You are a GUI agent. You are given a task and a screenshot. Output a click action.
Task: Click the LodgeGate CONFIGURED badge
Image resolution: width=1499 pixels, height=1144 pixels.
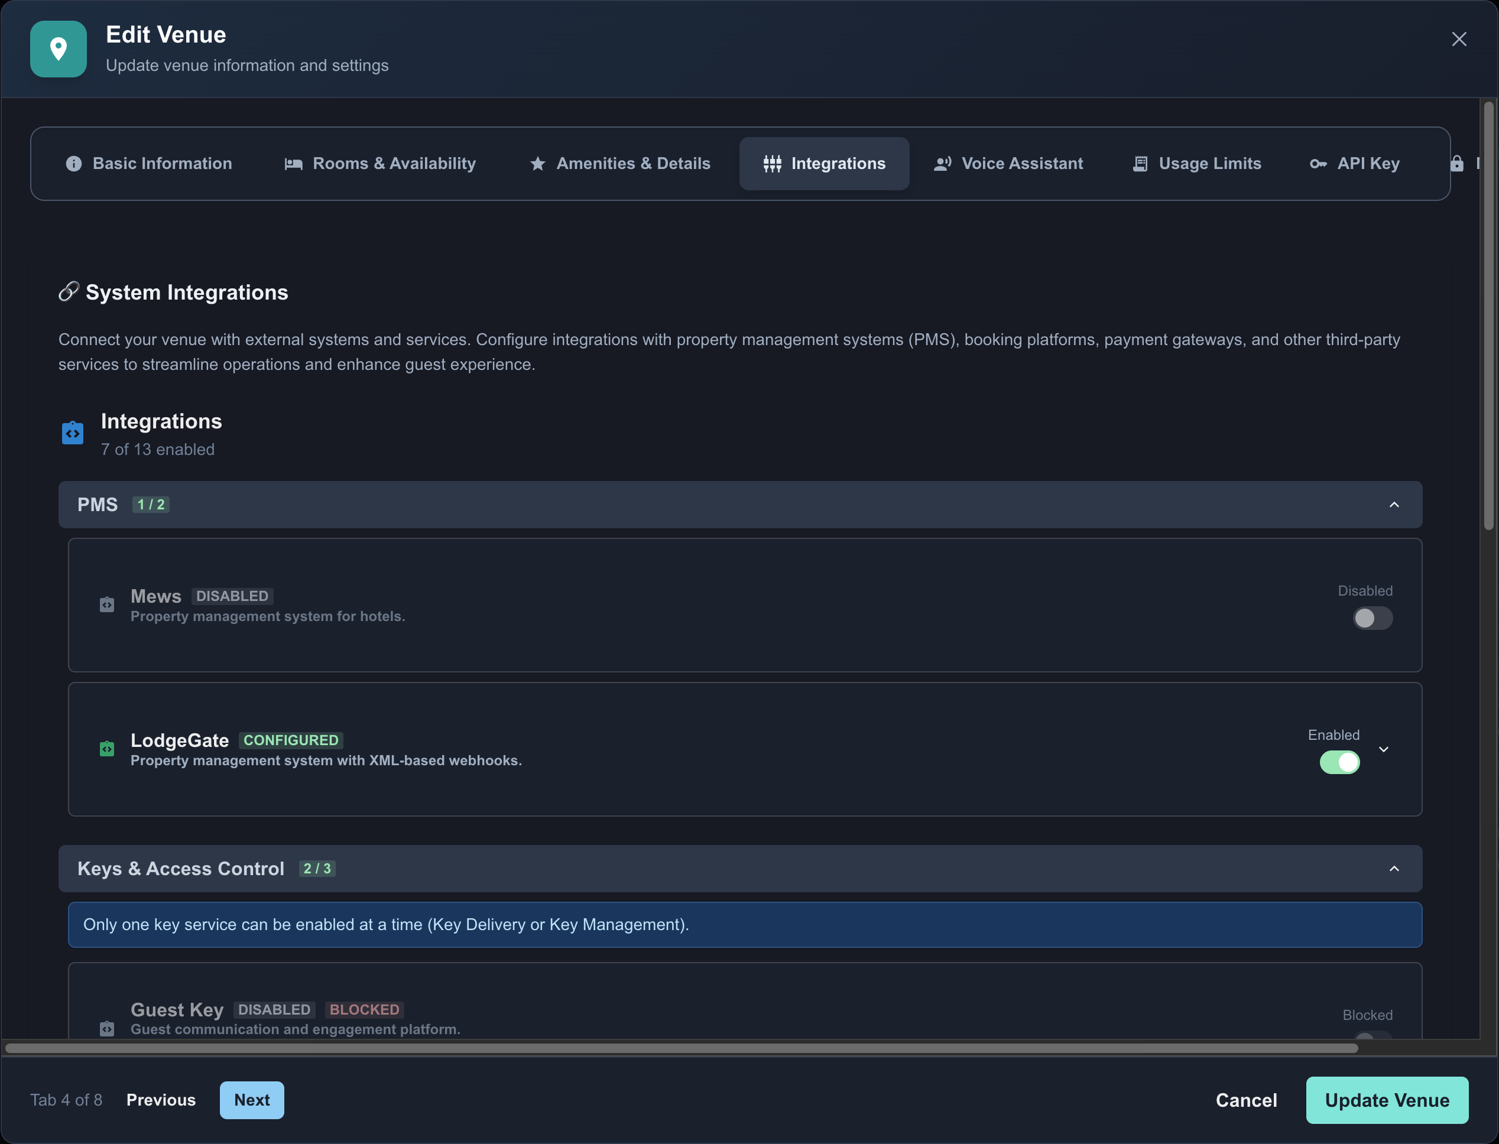[291, 741]
